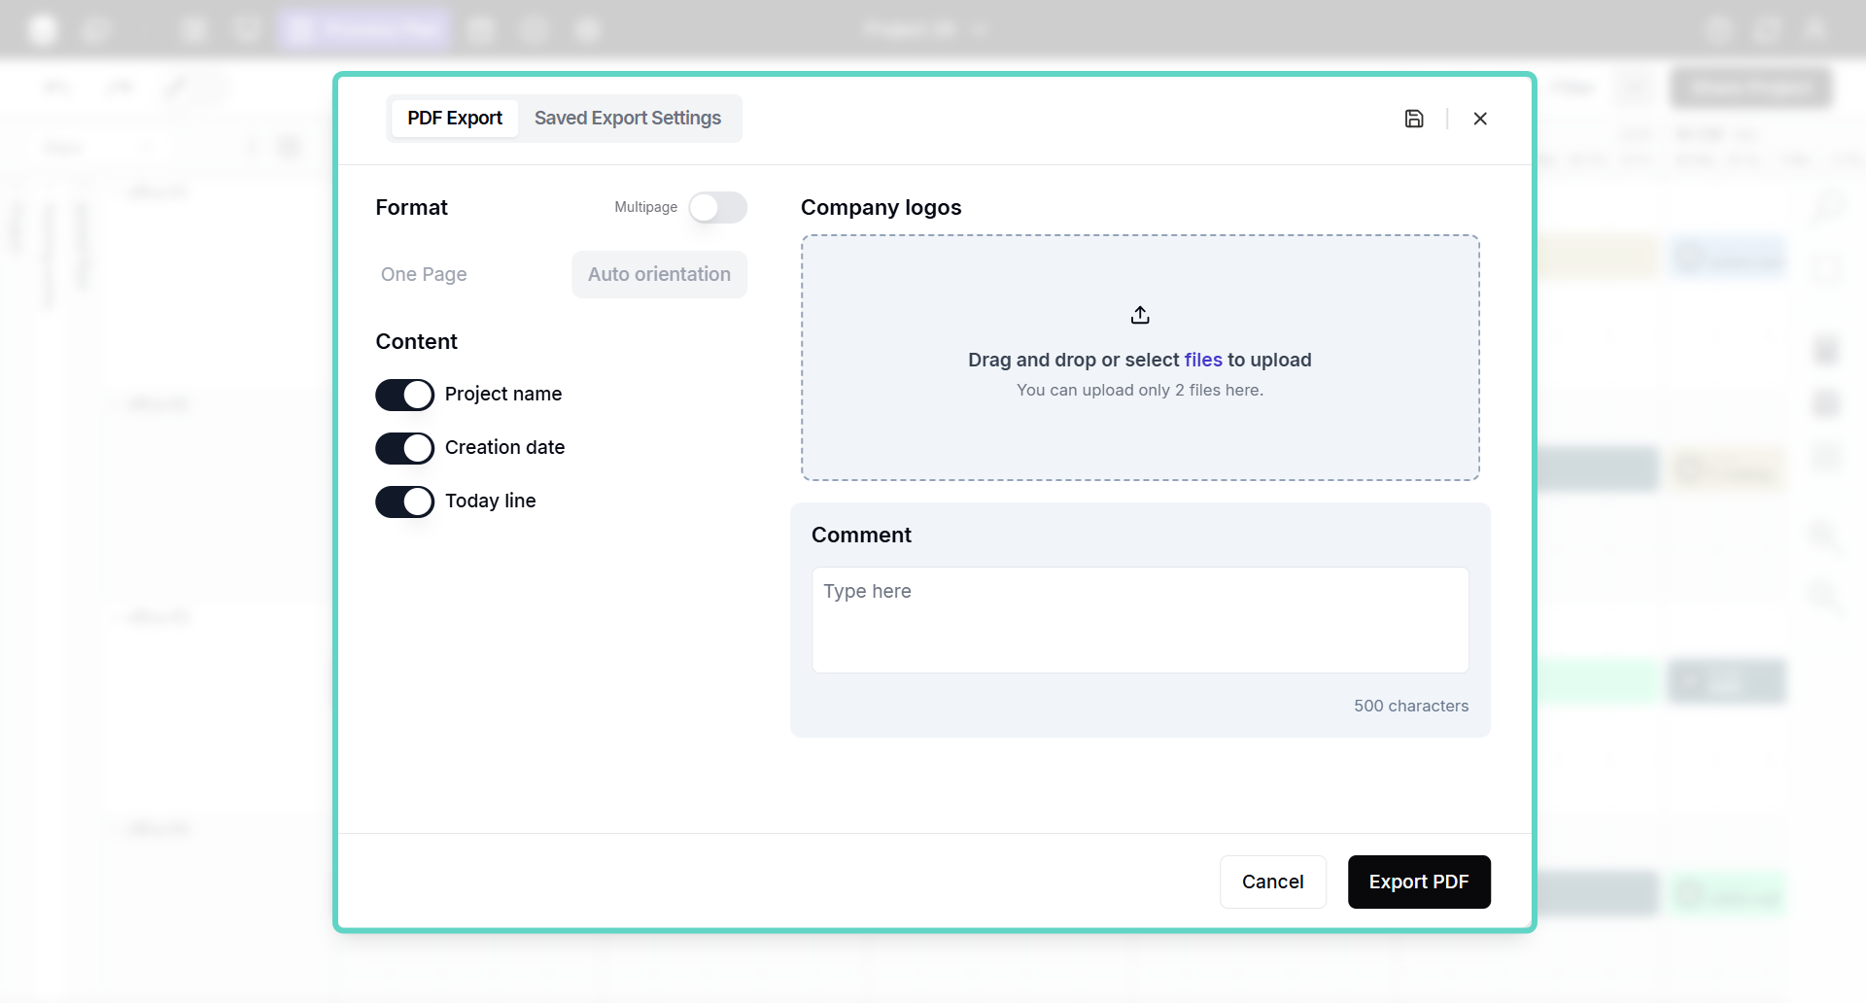
Task: Click the blue files upload link
Action: click(x=1203, y=360)
